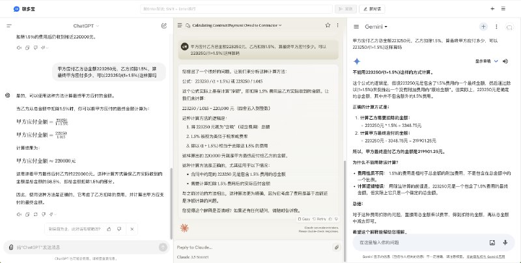Click the 计算结果为: text in ChatGPT

[x=28, y=148]
